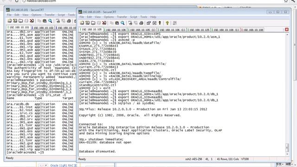This screenshot has width=297, height=167.
Task: Click terminal scrollbar up arrow in front window
Action: tap(287, 35)
